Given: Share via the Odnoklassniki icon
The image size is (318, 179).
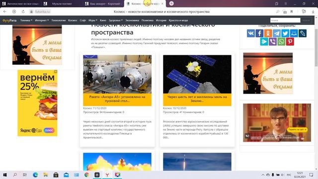Looking at the screenshot, I should 268,33.
